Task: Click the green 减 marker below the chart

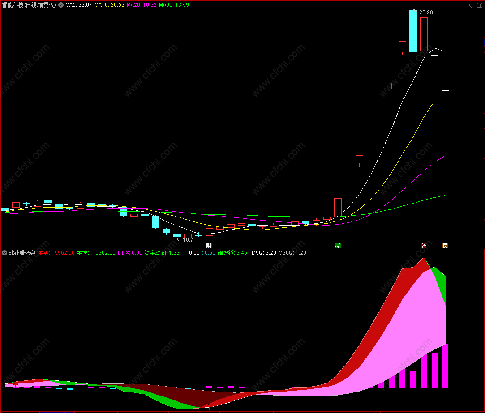Action: [338, 246]
